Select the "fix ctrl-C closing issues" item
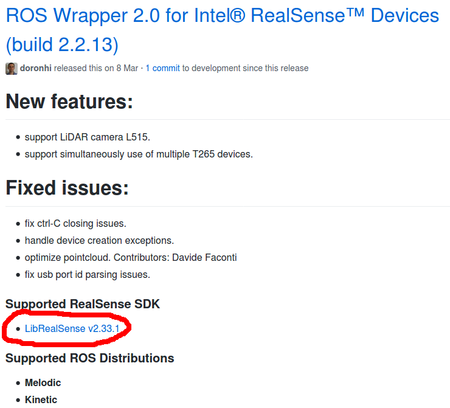Viewport: 450px width, 408px height. [75, 224]
